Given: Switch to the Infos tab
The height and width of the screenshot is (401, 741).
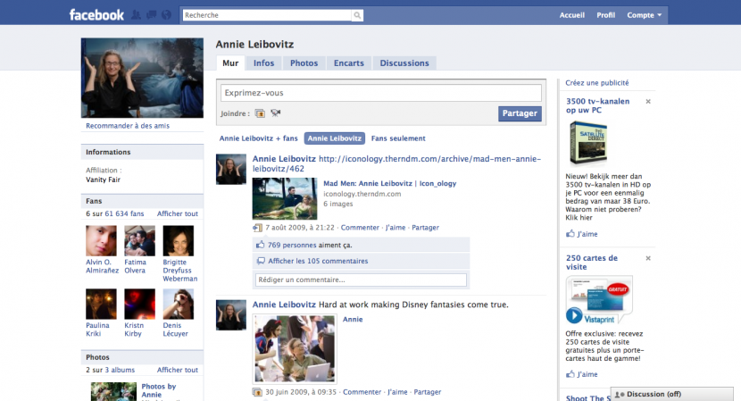Looking at the screenshot, I should click(x=263, y=63).
